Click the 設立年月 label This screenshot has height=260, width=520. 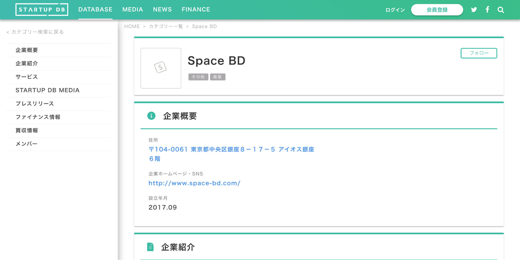click(x=158, y=198)
